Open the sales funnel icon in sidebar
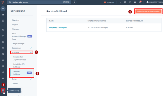Viewport: 163px width, 96px height. point(3,48)
